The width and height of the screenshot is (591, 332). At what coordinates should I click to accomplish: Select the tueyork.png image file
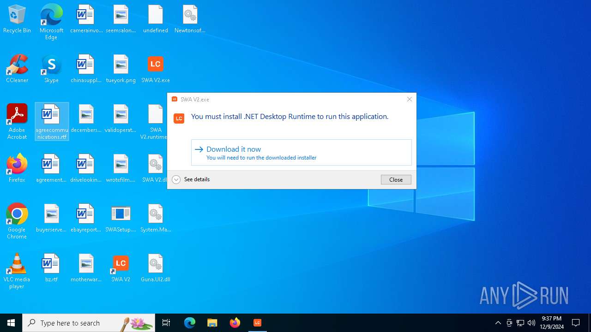[121, 69]
